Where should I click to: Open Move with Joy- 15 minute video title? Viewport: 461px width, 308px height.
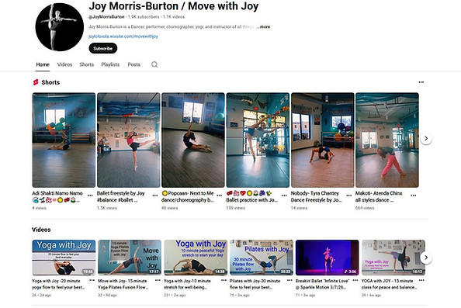(x=123, y=284)
